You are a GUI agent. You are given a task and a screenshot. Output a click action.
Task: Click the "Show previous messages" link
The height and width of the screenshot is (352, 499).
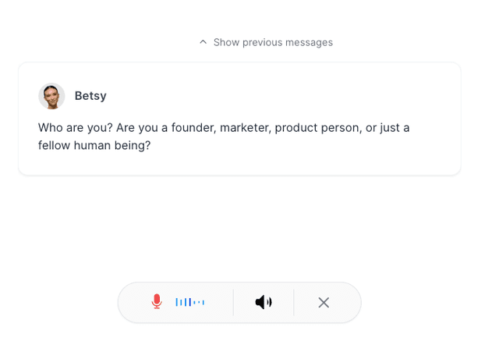[272, 42]
